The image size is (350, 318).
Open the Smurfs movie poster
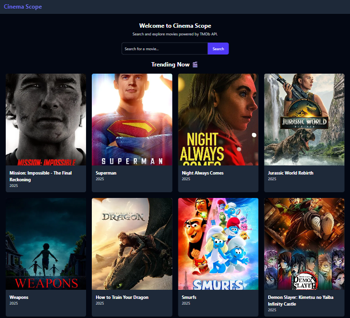(x=218, y=244)
